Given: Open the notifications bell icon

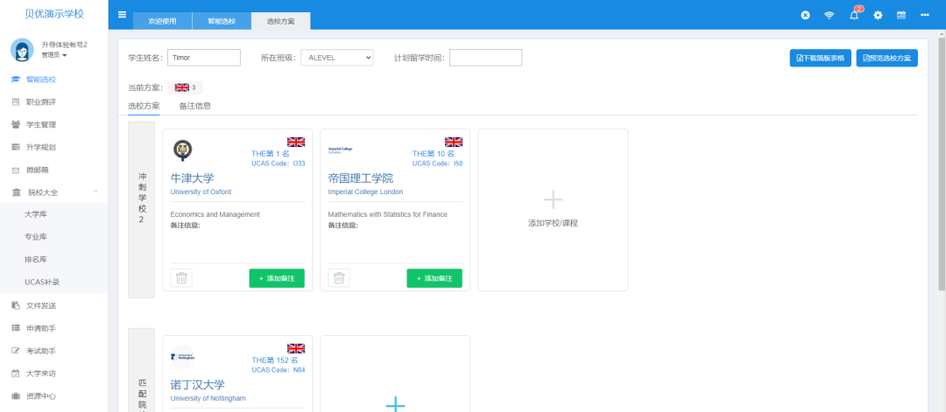Looking at the screenshot, I should pyautogui.click(x=854, y=15).
